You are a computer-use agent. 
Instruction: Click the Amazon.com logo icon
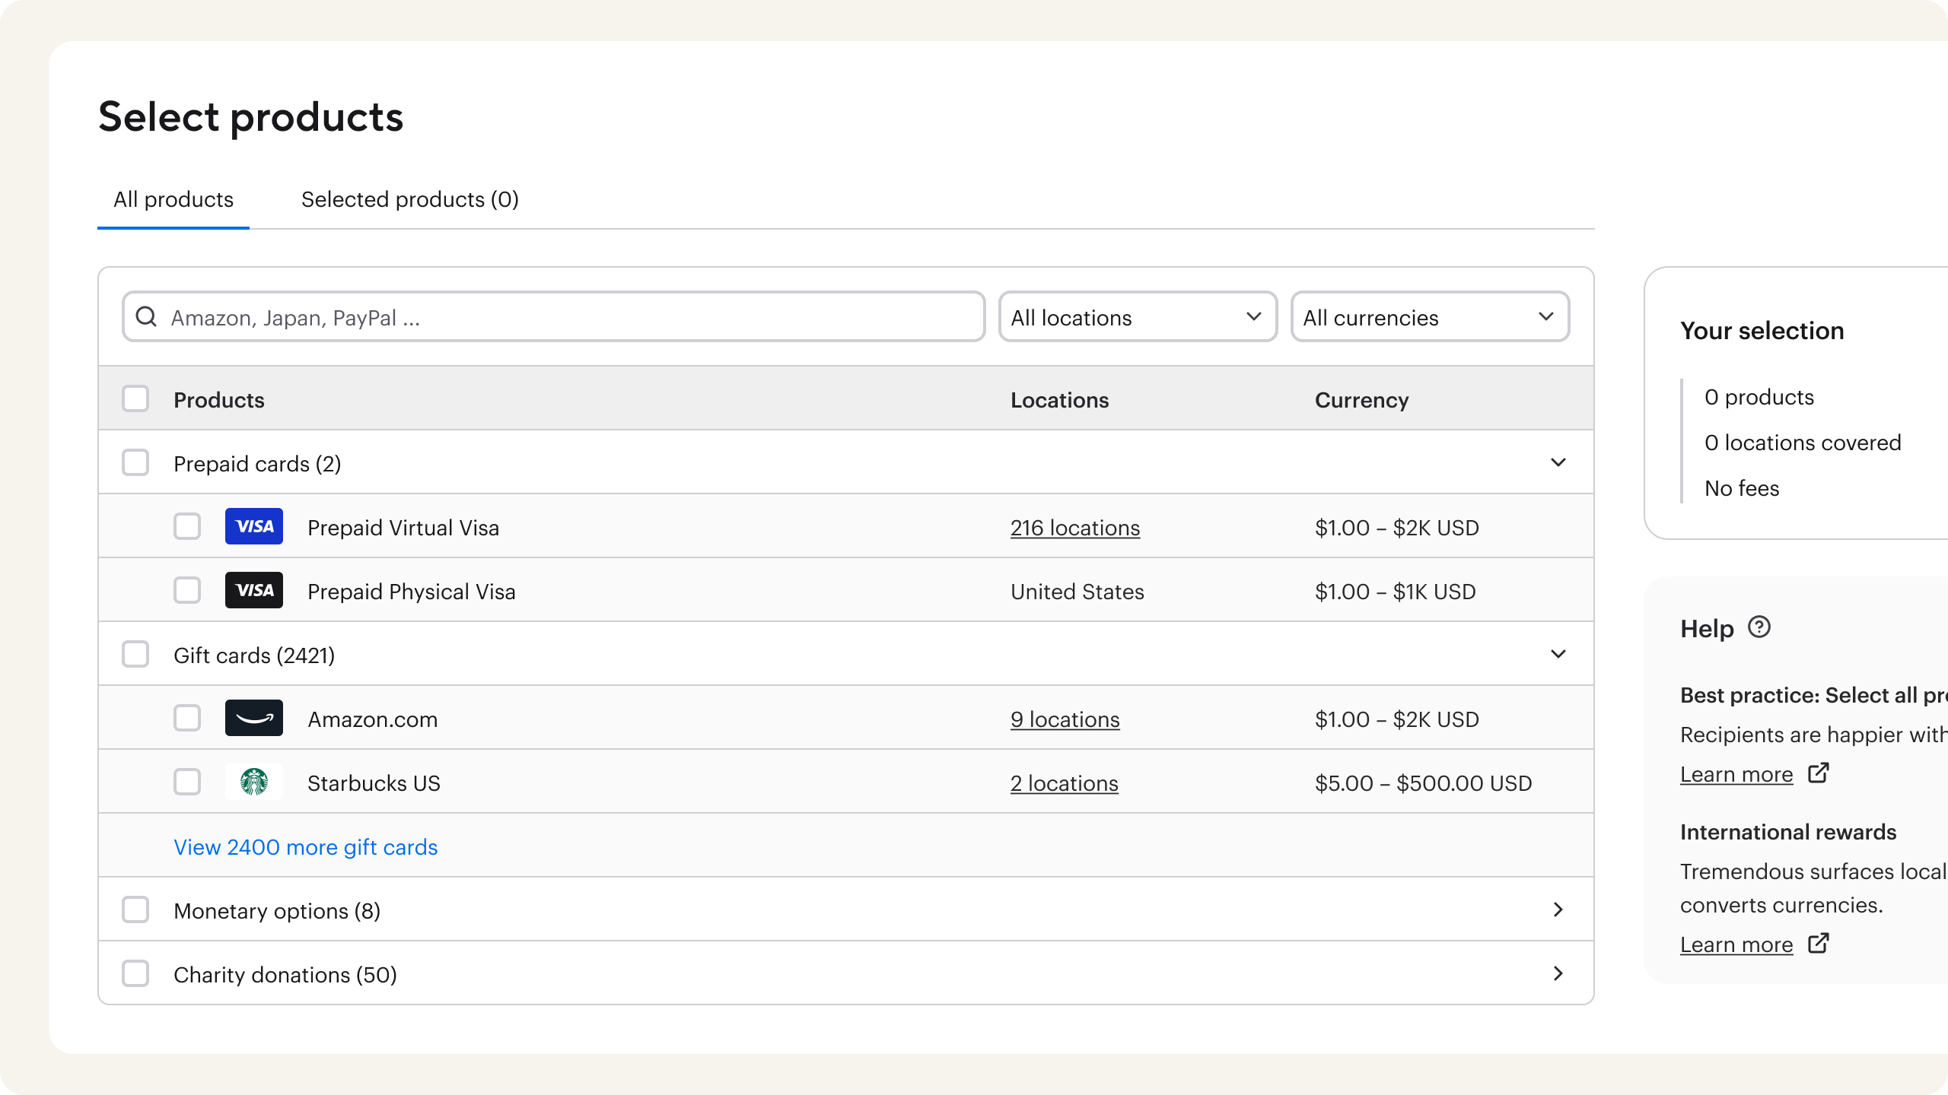(253, 719)
